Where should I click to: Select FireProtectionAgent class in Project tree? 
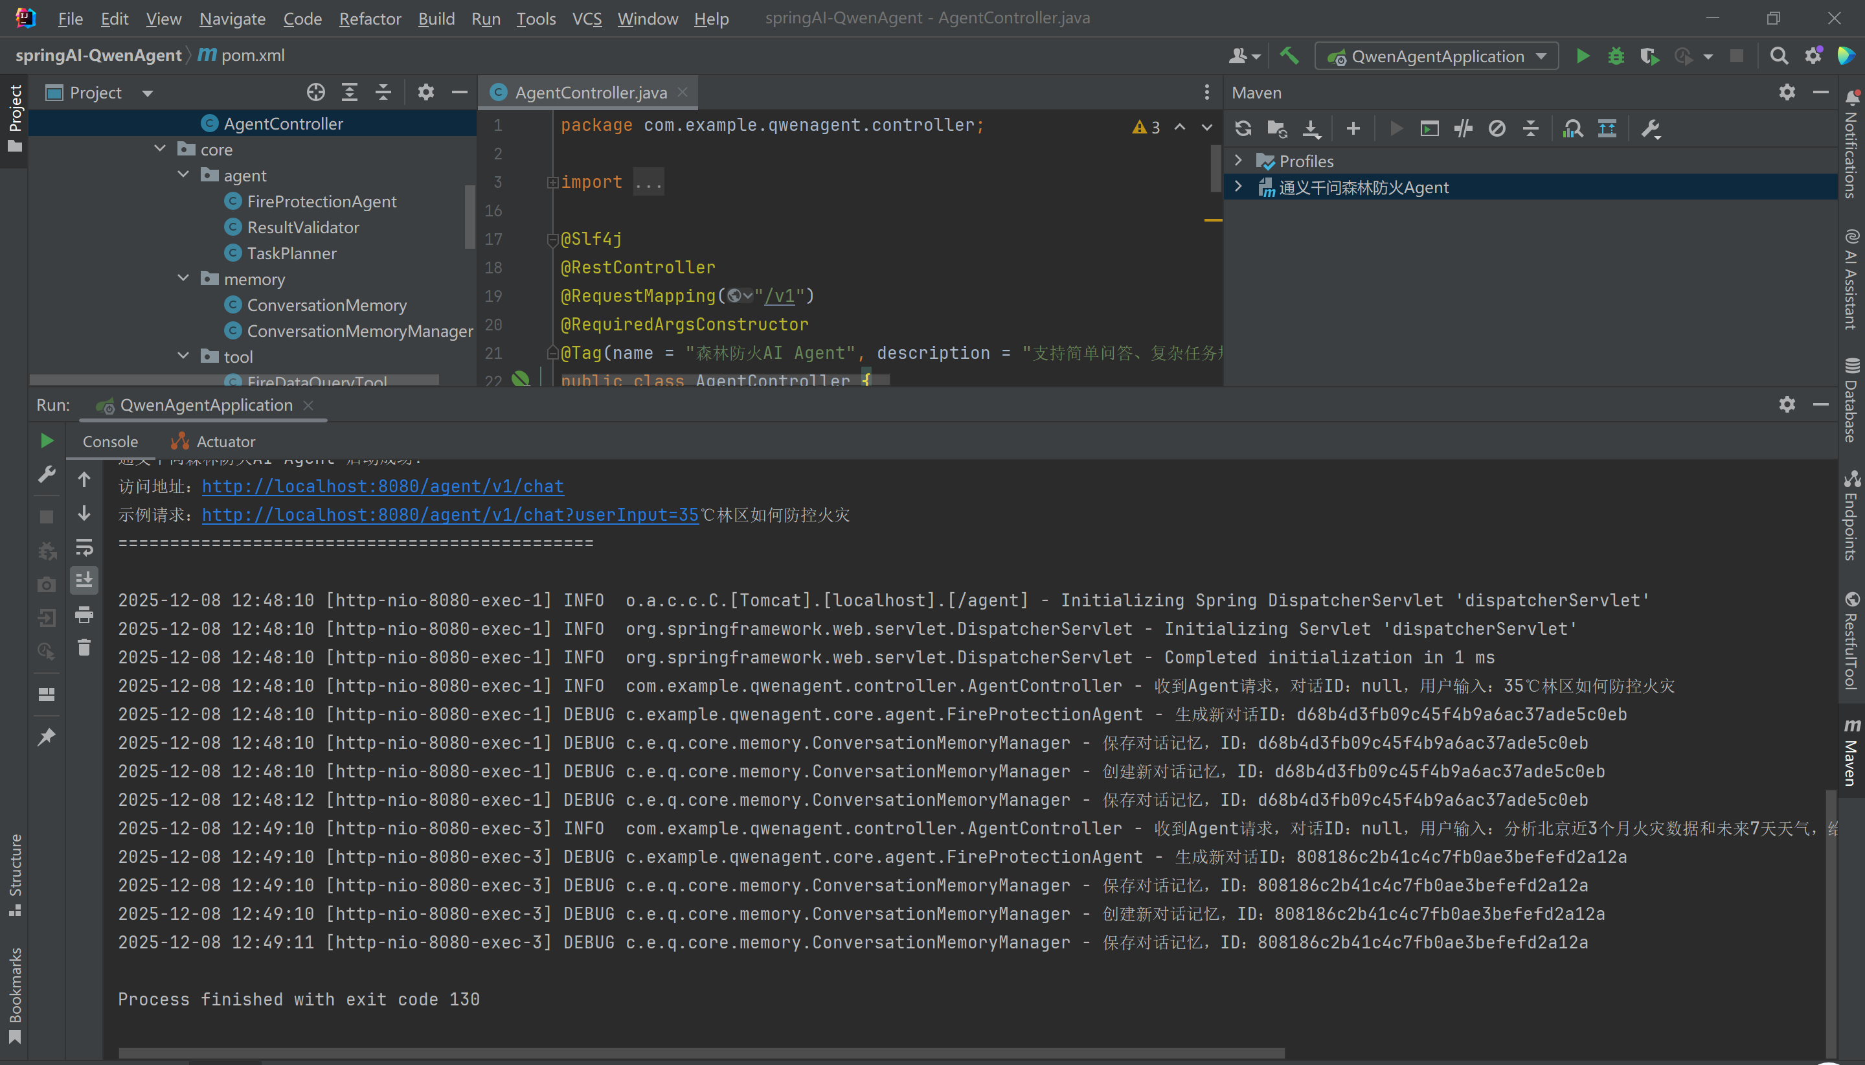[321, 201]
